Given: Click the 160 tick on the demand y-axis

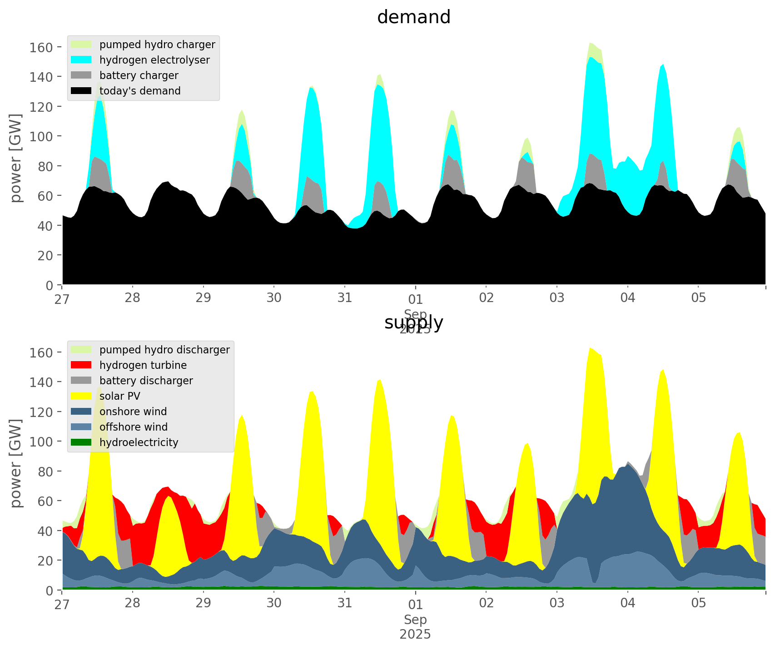Looking at the screenshot, I should 42,47.
